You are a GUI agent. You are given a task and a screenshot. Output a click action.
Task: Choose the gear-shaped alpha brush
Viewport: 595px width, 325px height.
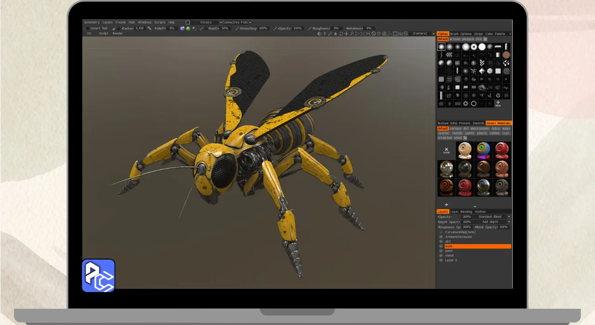pyautogui.click(x=465, y=104)
